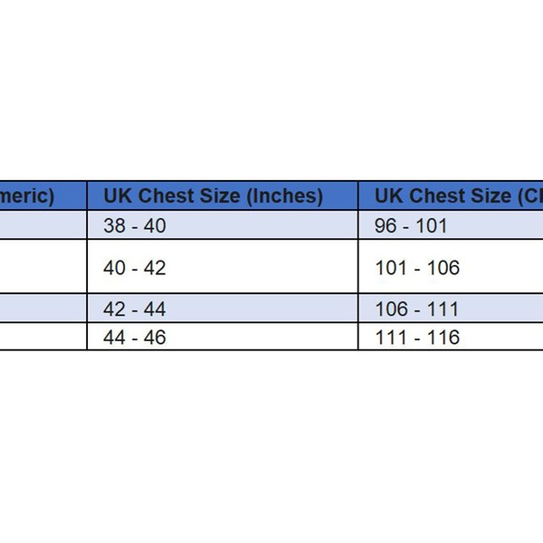Click the 'UK Chest Size (Inches)' column header
543x543 pixels.
(213, 195)
